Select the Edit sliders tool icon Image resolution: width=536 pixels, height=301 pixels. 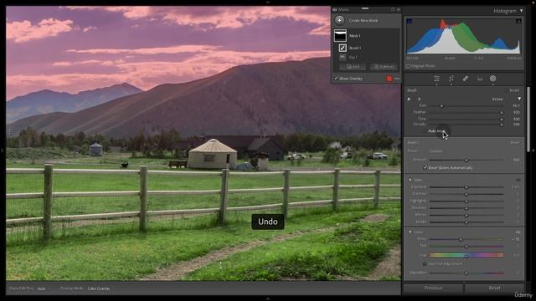pos(437,79)
